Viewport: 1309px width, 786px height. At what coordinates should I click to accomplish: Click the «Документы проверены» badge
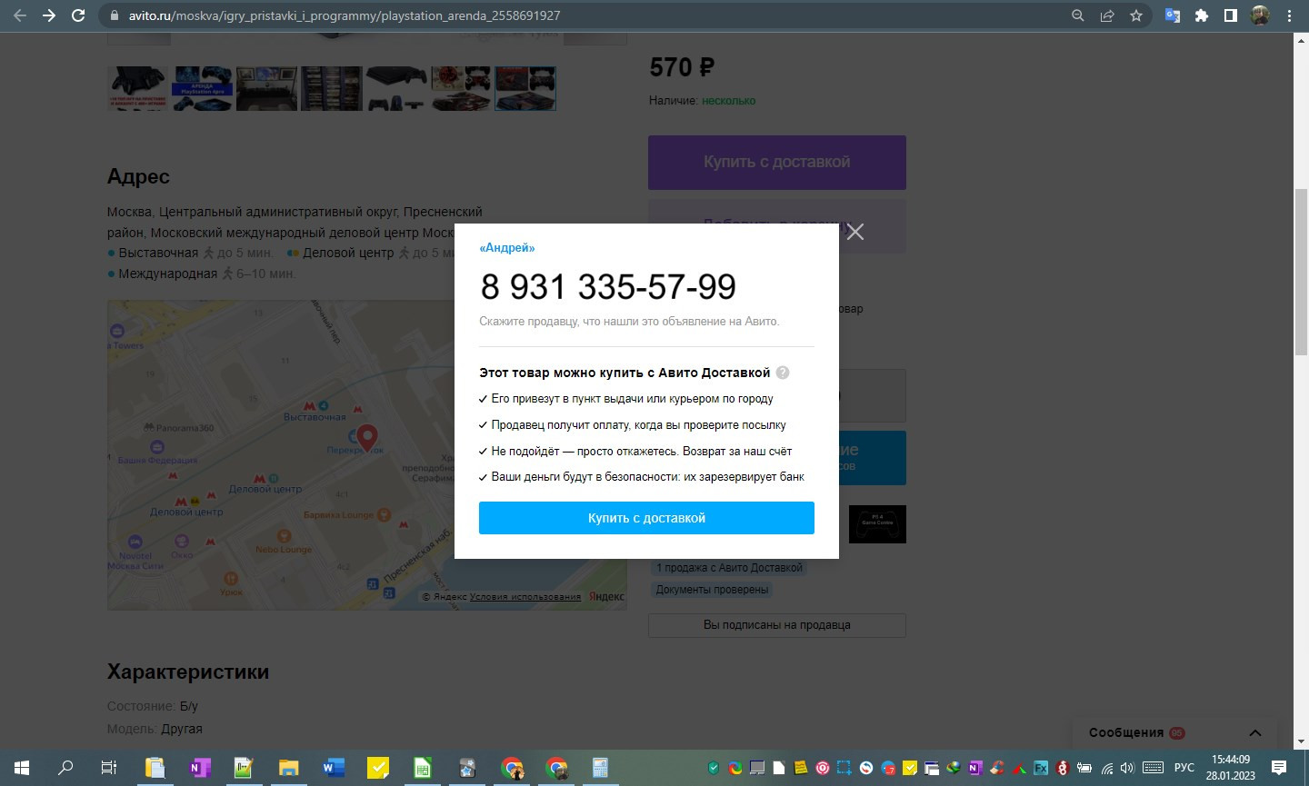click(713, 590)
